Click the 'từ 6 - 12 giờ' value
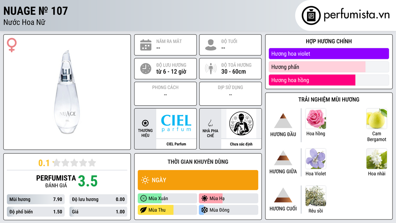This screenshot has width=396, height=223. (x=171, y=72)
